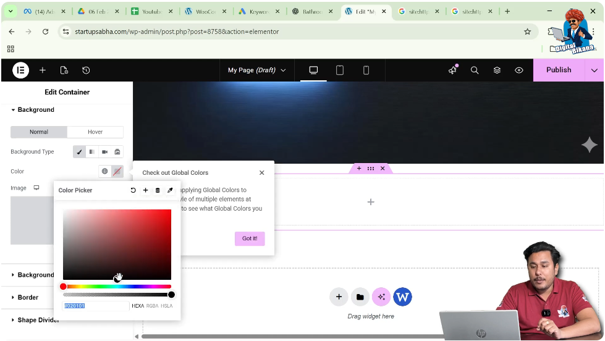Click container handle's drag dots icon
The image size is (605, 341).
click(371, 168)
